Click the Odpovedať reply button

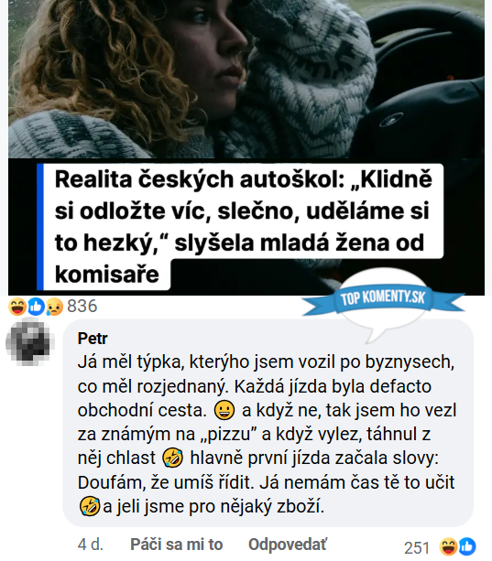pos(288,545)
